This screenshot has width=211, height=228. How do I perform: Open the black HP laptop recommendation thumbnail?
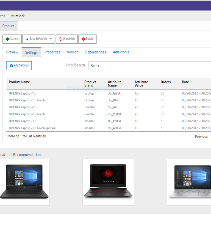pyautogui.click(x=24, y=182)
